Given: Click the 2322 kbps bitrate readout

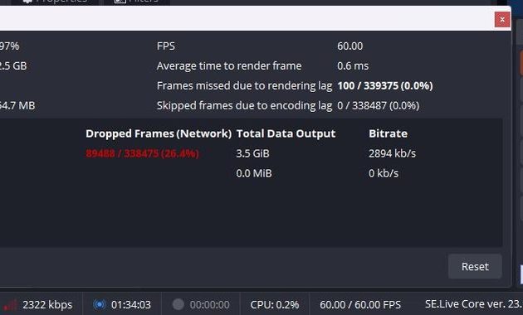Looking at the screenshot, I should point(47,305).
